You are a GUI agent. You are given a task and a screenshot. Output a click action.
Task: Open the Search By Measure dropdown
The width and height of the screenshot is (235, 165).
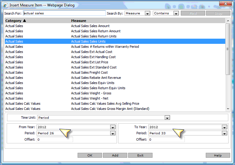coord(147,13)
